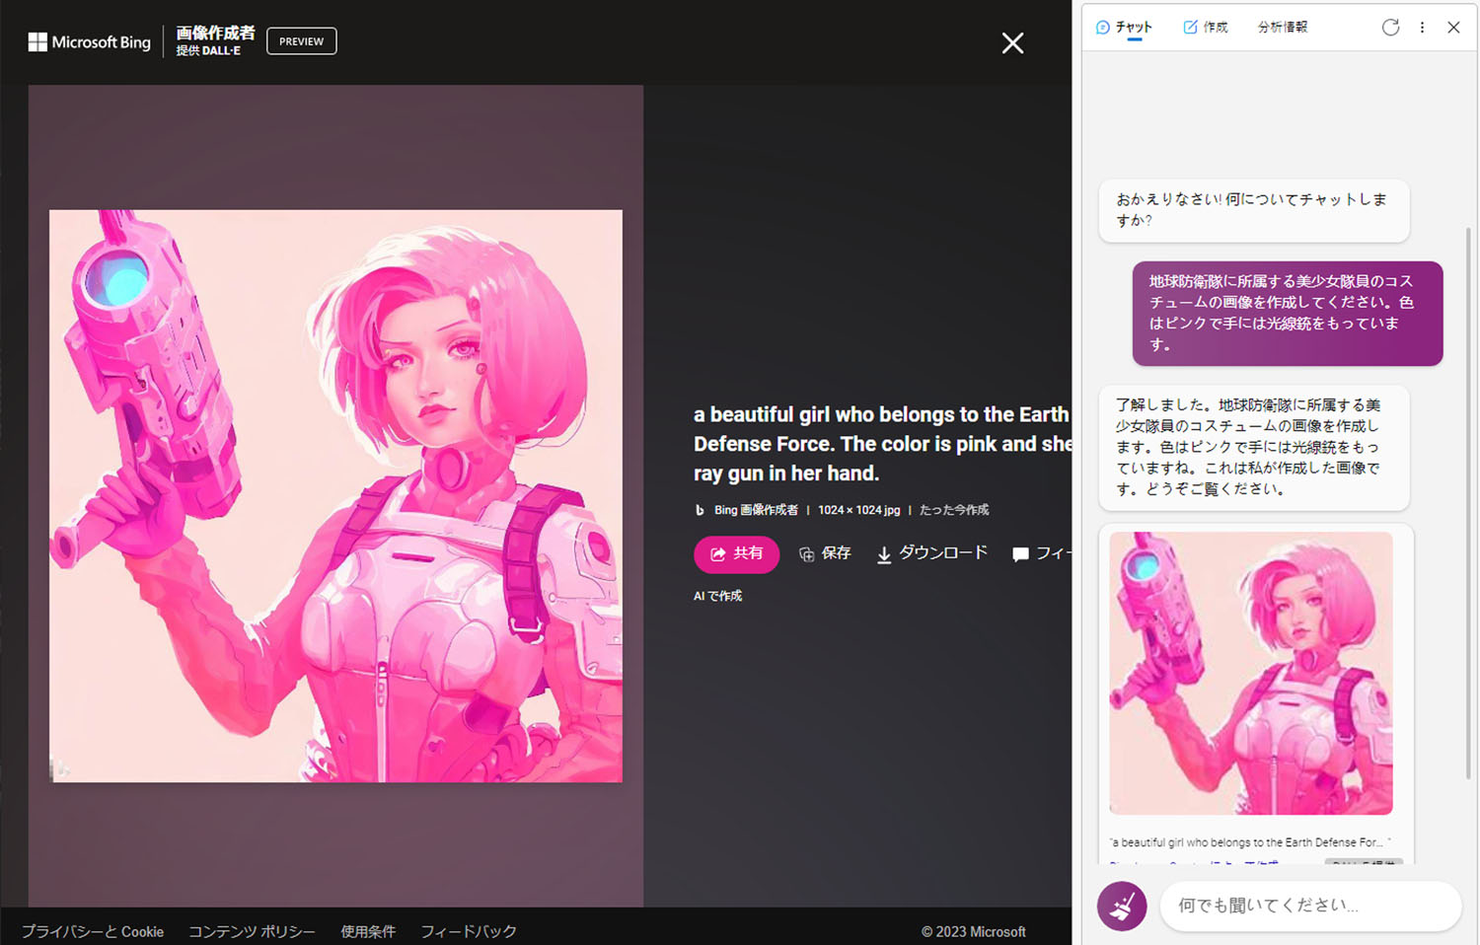Click the PREVIEW badge
This screenshot has height=945, width=1480.
coord(301,41)
